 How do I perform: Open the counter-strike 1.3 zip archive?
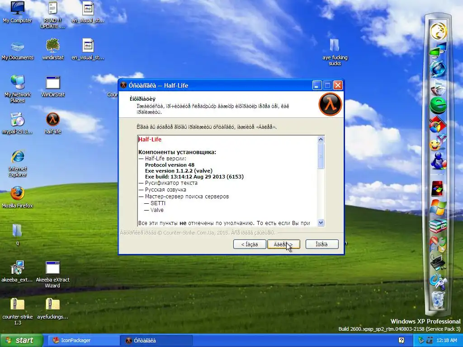(17, 311)
